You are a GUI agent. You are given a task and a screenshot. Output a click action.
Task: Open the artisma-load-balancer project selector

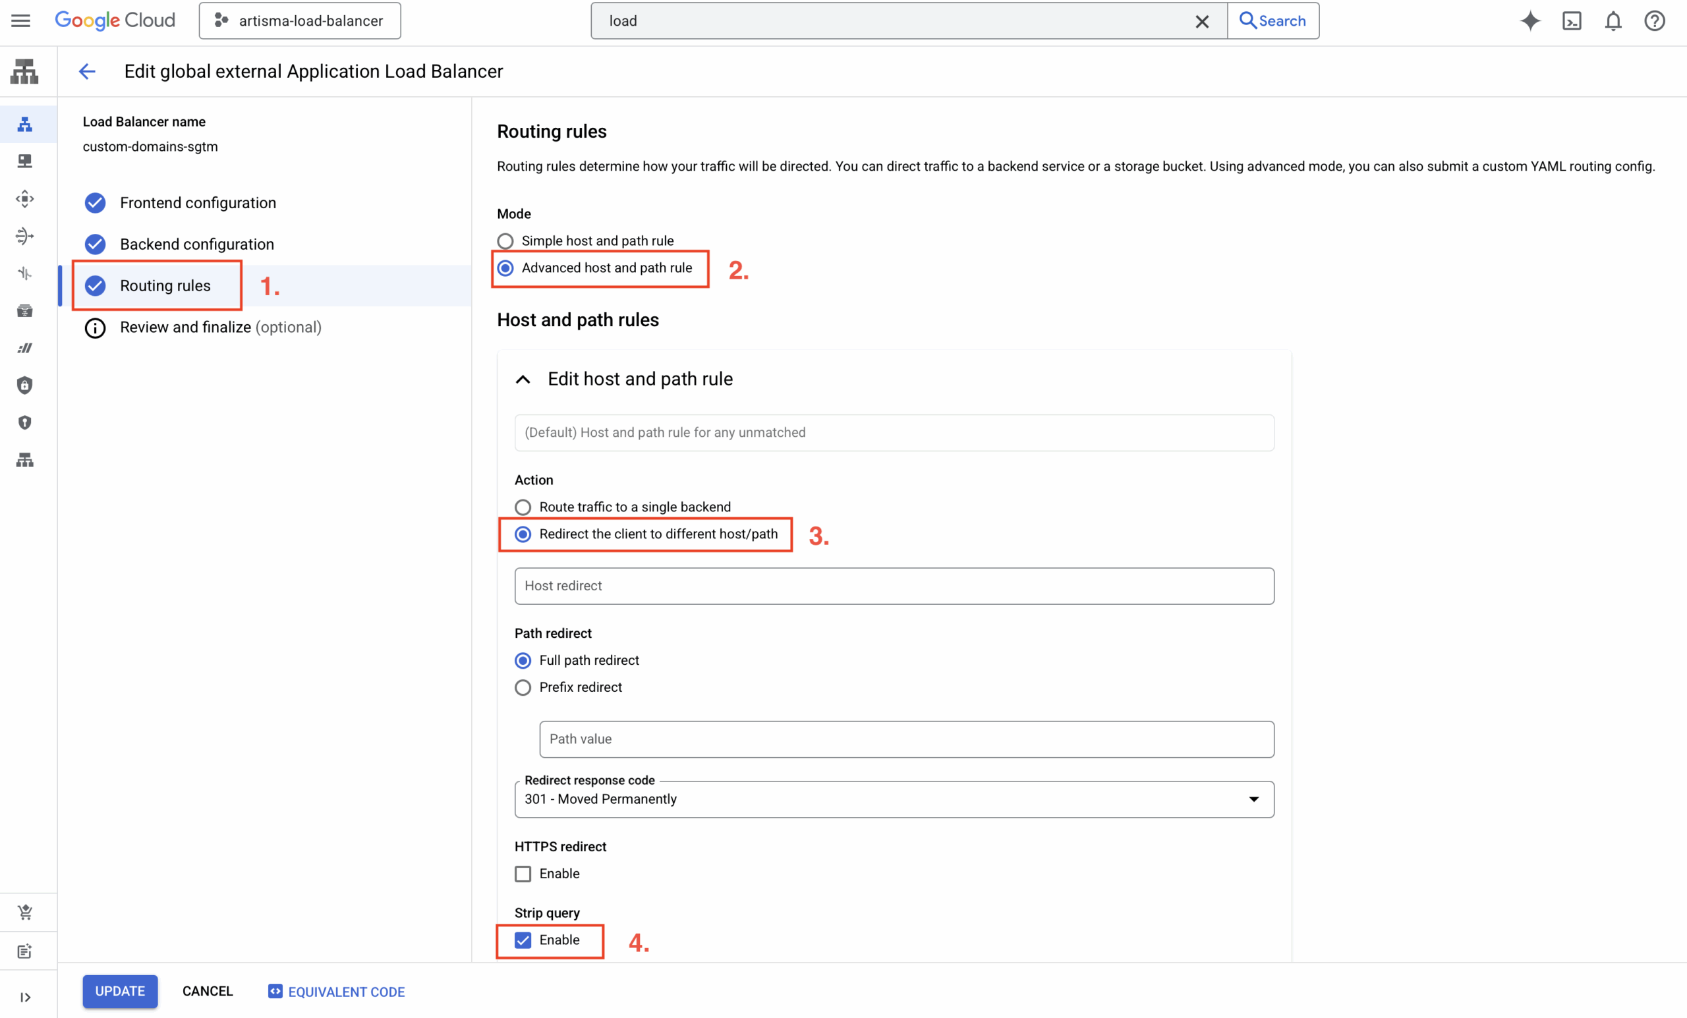coord(299,20)
